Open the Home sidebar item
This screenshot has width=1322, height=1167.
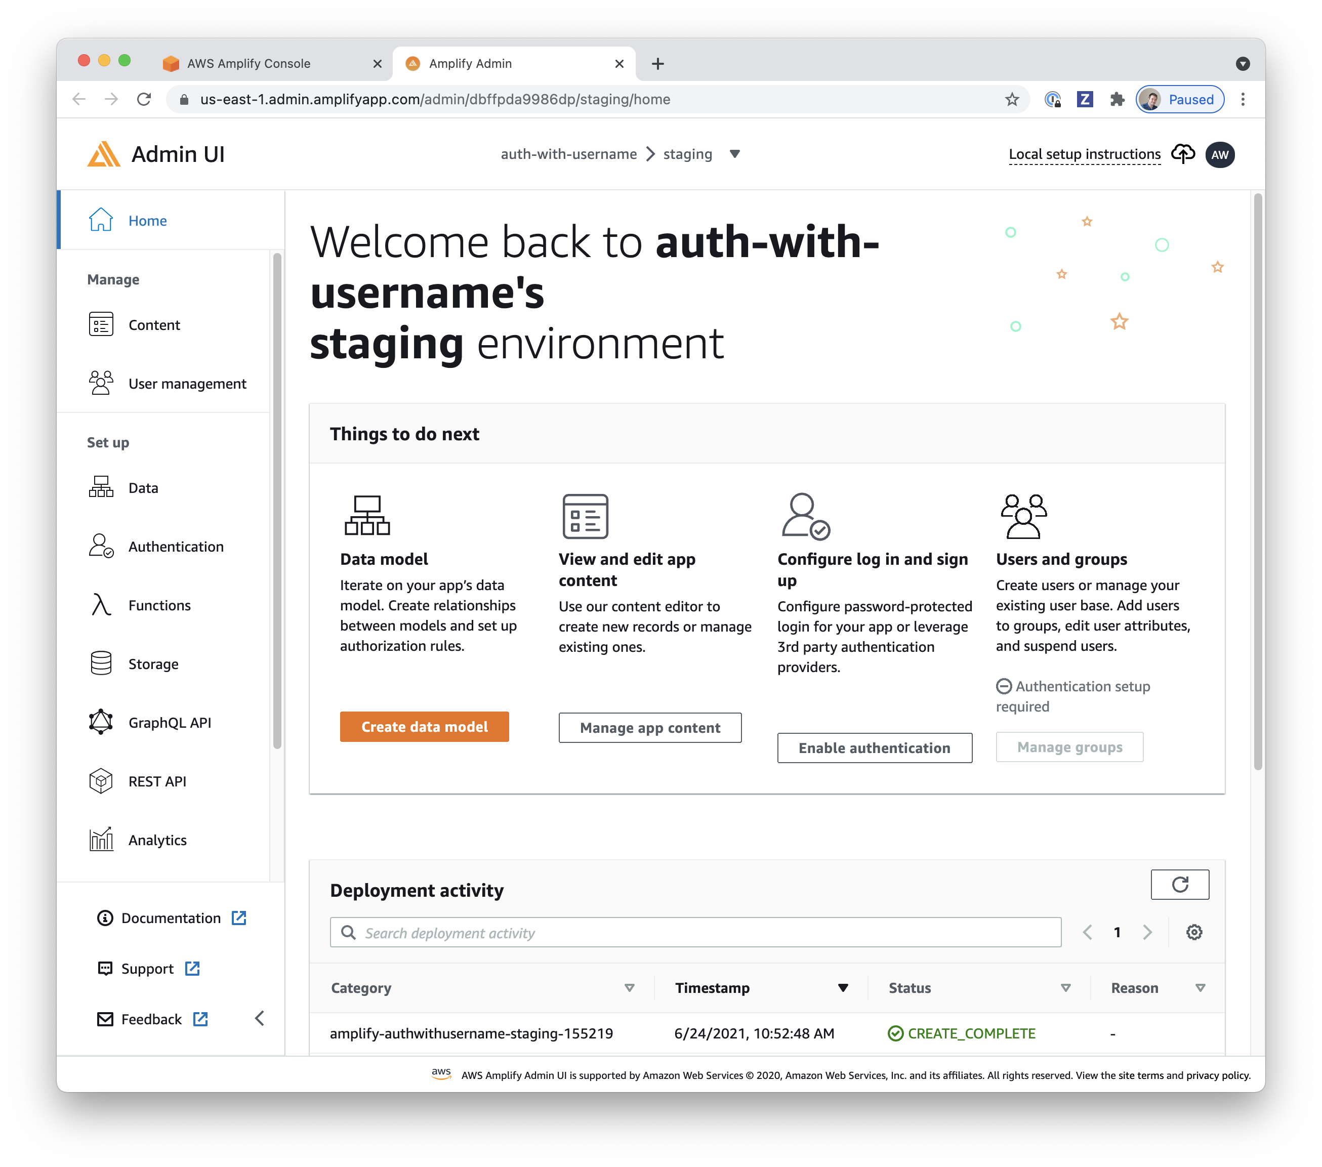(x=170, y=221)
